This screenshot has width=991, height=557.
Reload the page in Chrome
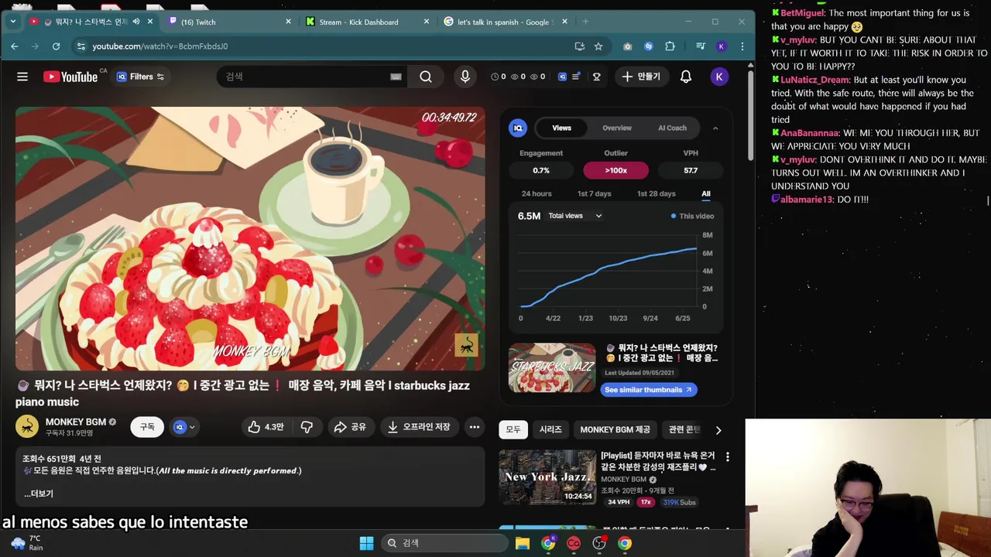[x=56, y=46]
